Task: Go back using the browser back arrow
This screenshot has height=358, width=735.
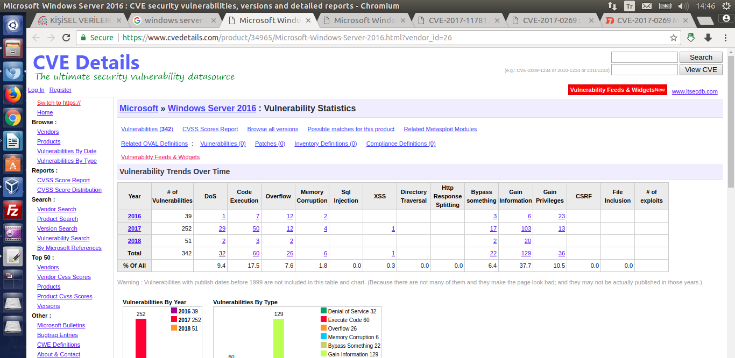Action: 36,38
